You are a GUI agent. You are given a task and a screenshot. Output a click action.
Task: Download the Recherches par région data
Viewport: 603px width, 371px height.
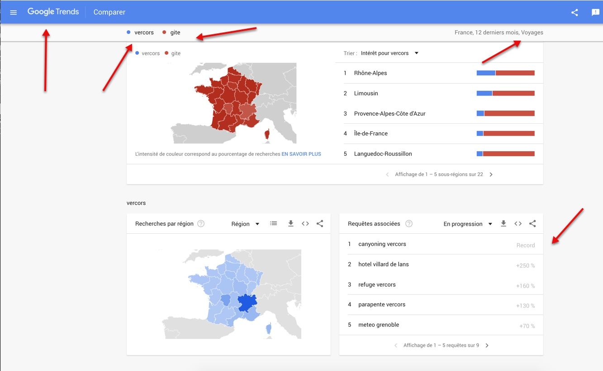[291, 223]
